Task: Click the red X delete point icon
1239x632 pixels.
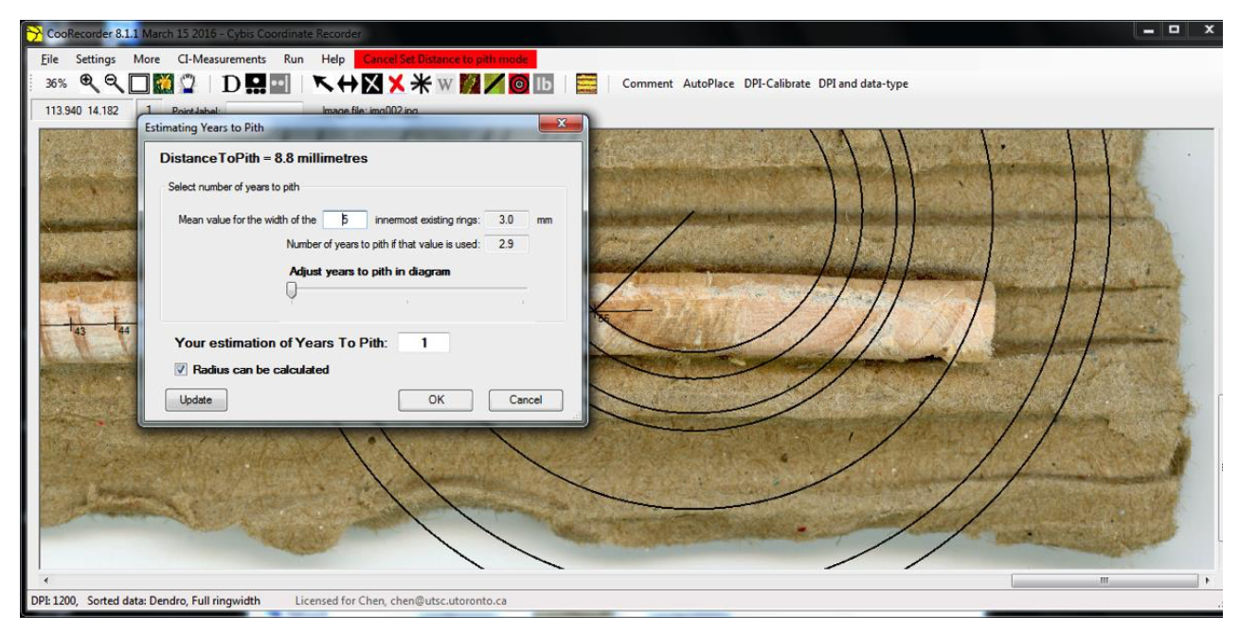Action: click(396, 84)
